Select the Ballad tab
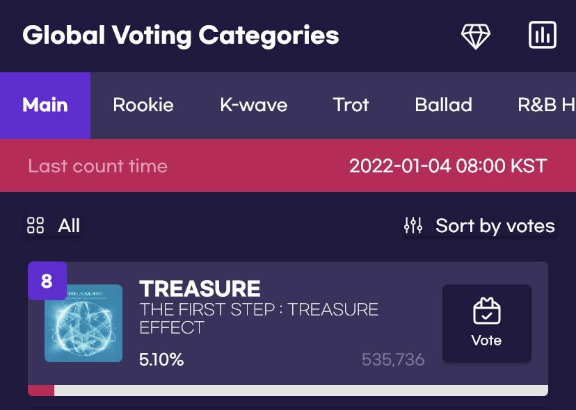The width and height of the screenshot is (576, 410). [443, 106]
